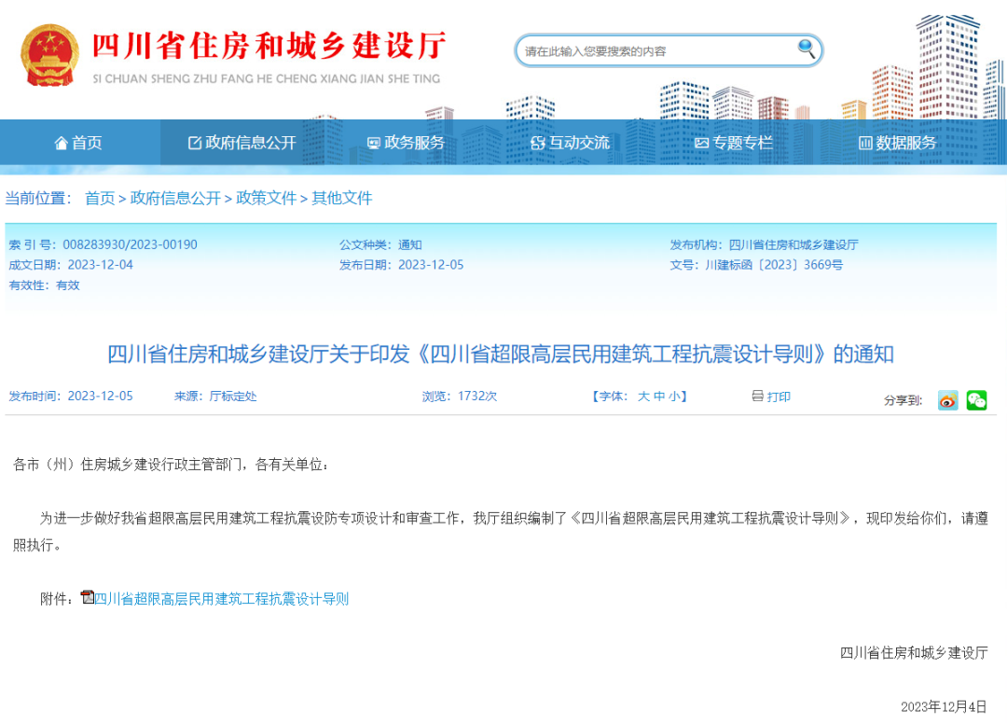Open the 数据服务 navigation item
Viewport: 1007px width, 724px height.
pyautogui.click(x=897, y=143)
